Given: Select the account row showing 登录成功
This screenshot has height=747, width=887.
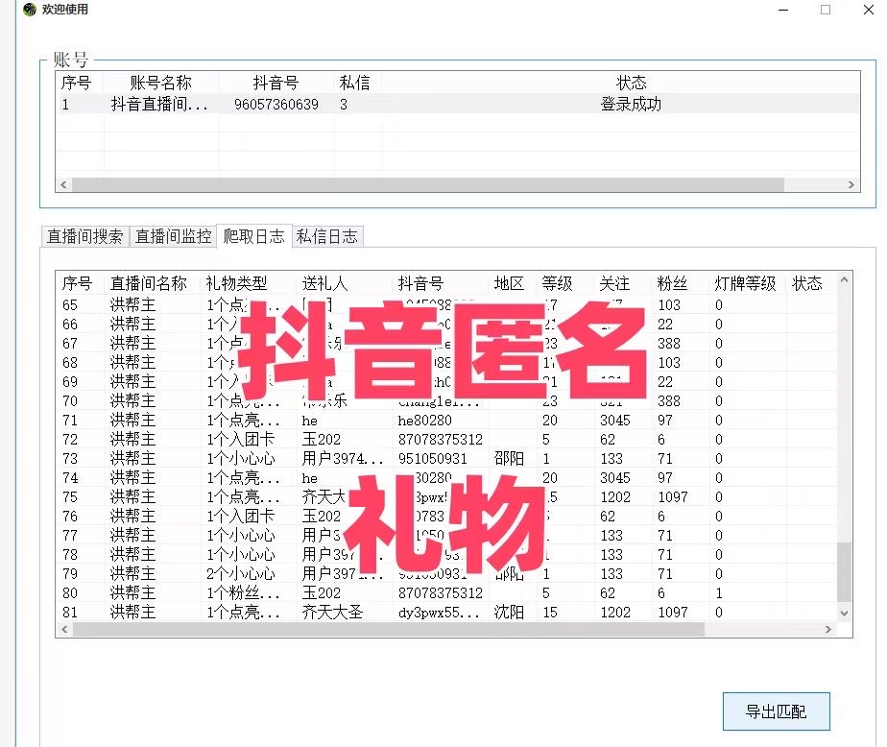Looking at the screenshot, I should pyautogui.click(x=384, y=104).
